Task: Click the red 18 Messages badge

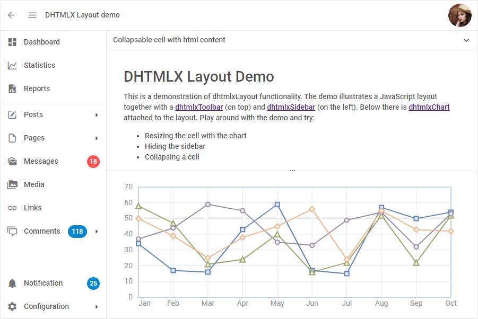Action: 93,161
